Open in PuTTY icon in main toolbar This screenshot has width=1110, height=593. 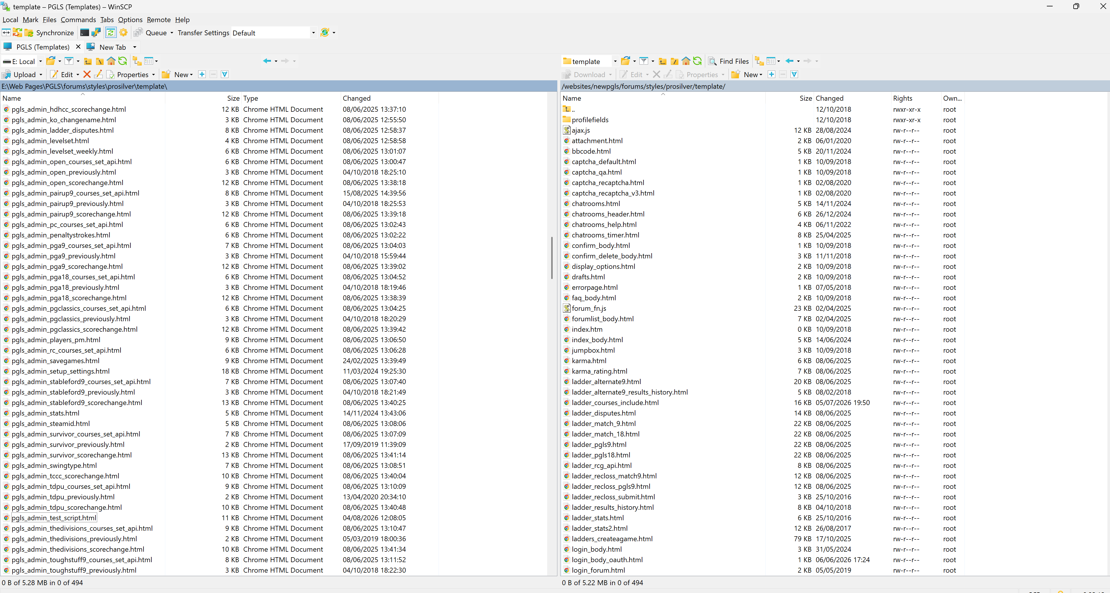click(x=96, y=33)
